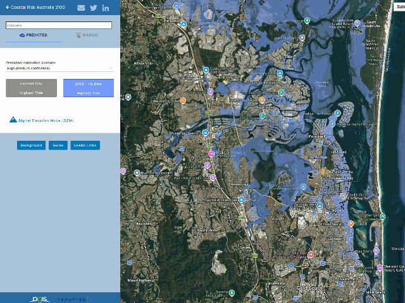405x303 pixels.
Task: Click the Guide button
Action: click(x=58, y=145)
